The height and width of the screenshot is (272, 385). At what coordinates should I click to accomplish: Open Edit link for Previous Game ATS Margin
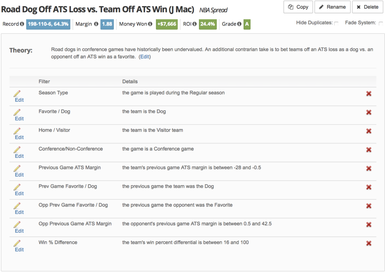[x=19, y=175]
